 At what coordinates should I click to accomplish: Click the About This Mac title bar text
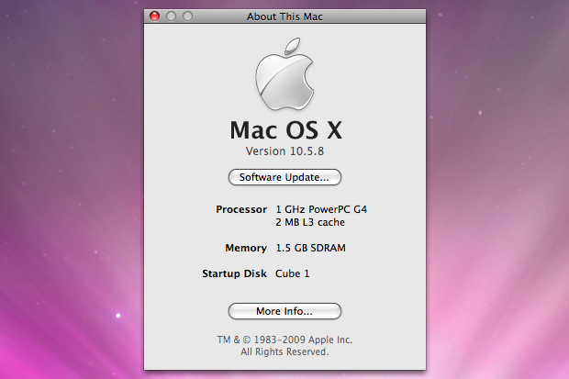[x=284, y=17]
